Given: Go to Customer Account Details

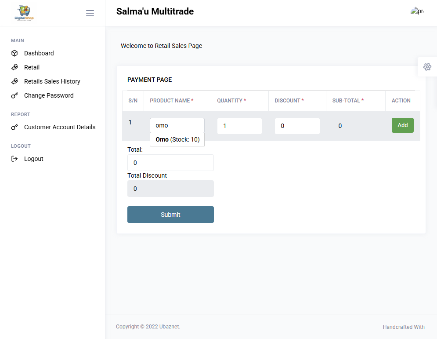Looking at the screenshot, I should (60, 127).
